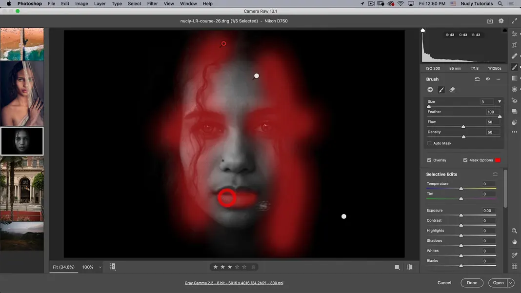The height and width of the screenshot is (293, 521).
Task: Uncheck the Mask Options checkbox
Action: [x=465, y=160]
